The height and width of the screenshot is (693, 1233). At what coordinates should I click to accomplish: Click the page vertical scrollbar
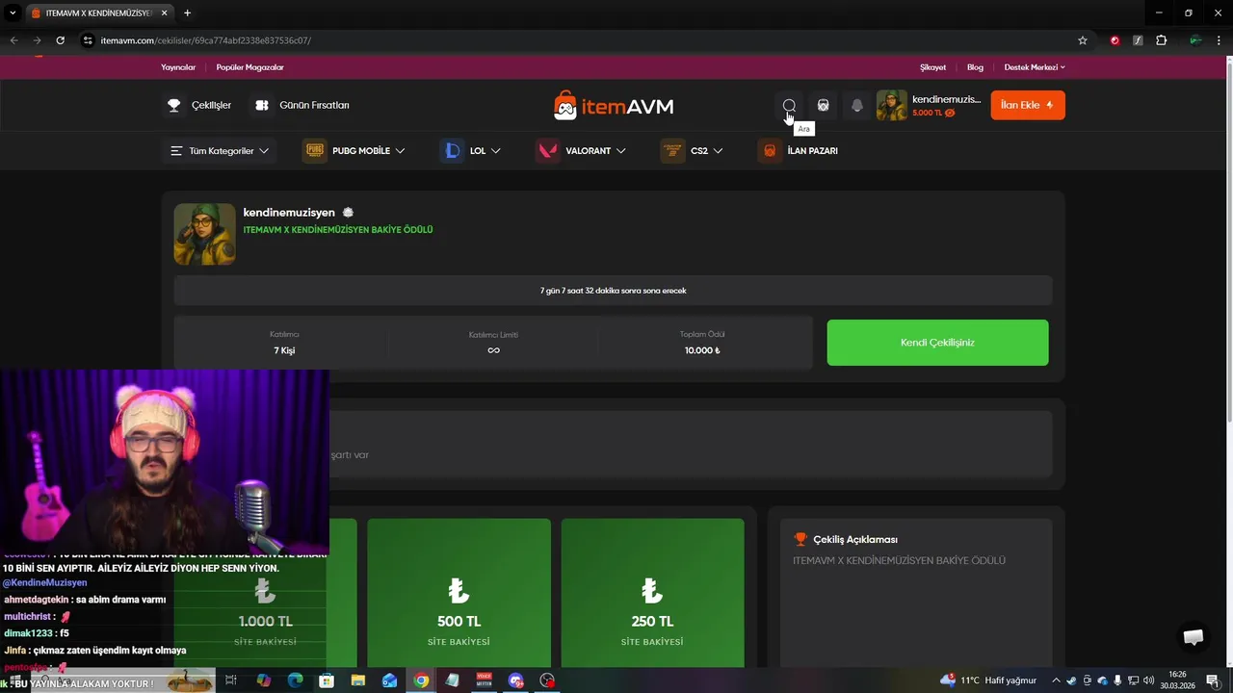point(1228,241)
